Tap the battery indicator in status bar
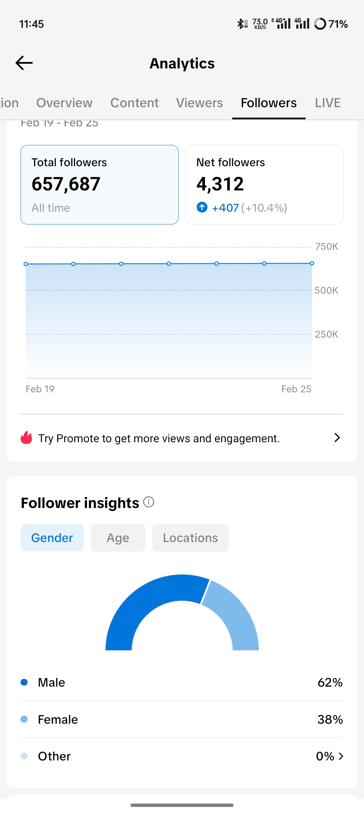The width and height of the screenshot is (364, 813). click(331, 24)
